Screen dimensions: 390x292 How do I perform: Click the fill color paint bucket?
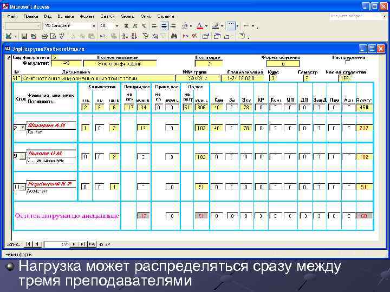click(x=185, y=26)
